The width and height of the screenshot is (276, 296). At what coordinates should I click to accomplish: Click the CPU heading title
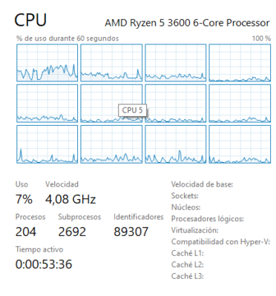[30, 20]
